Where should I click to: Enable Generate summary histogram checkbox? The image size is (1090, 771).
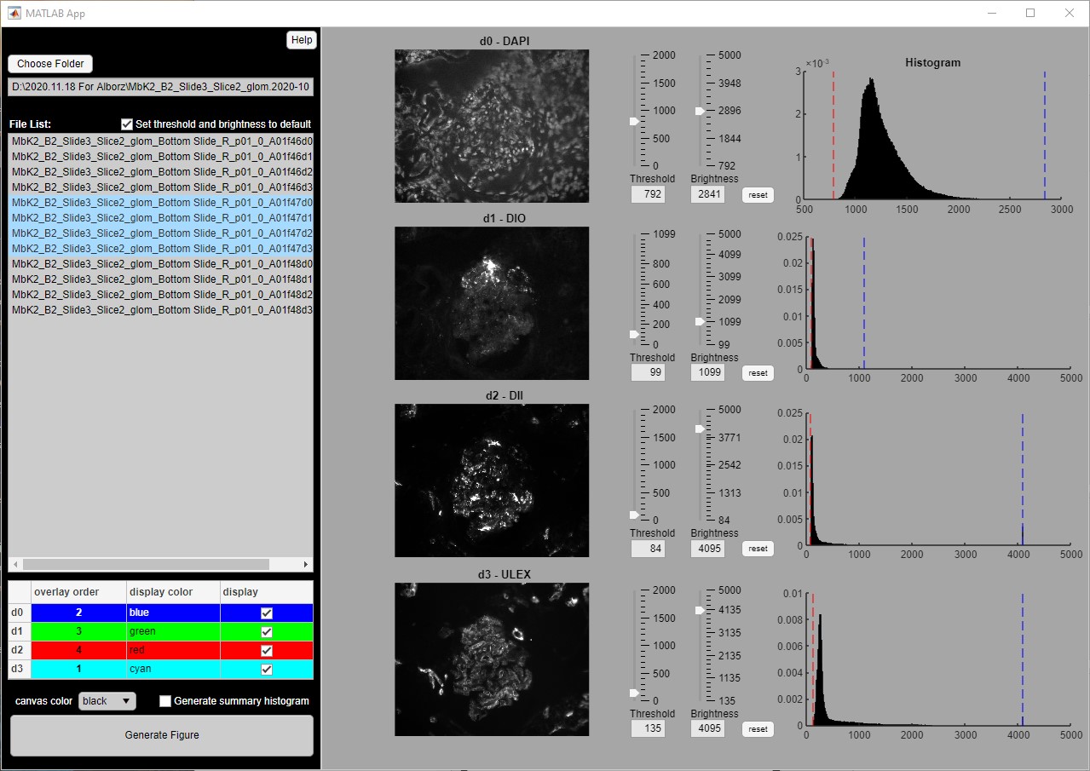coord(165,701)
